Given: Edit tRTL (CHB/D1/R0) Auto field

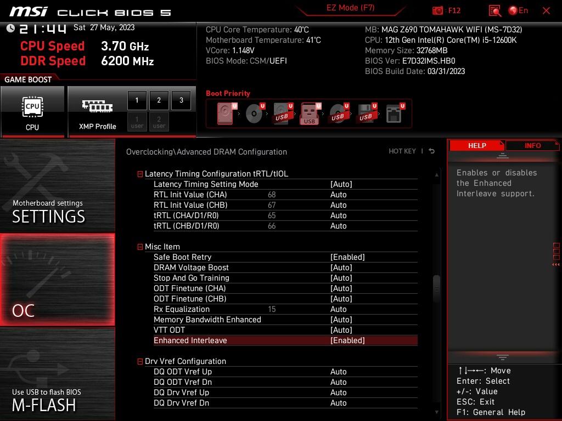Looking at the screenshot, I should (x=338, y=225).
